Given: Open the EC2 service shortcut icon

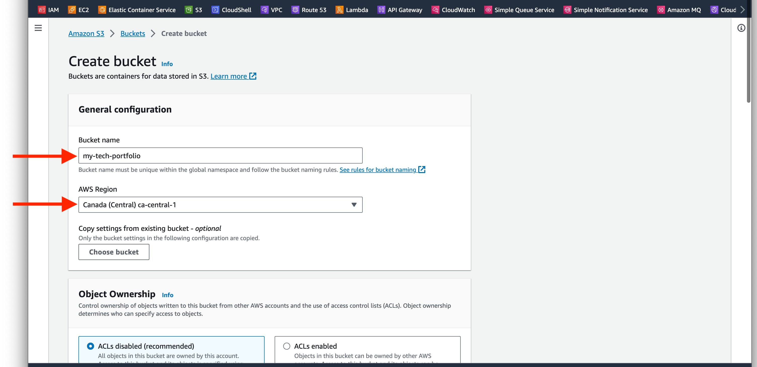Looking at the screenshot, I should coord(72,10).
